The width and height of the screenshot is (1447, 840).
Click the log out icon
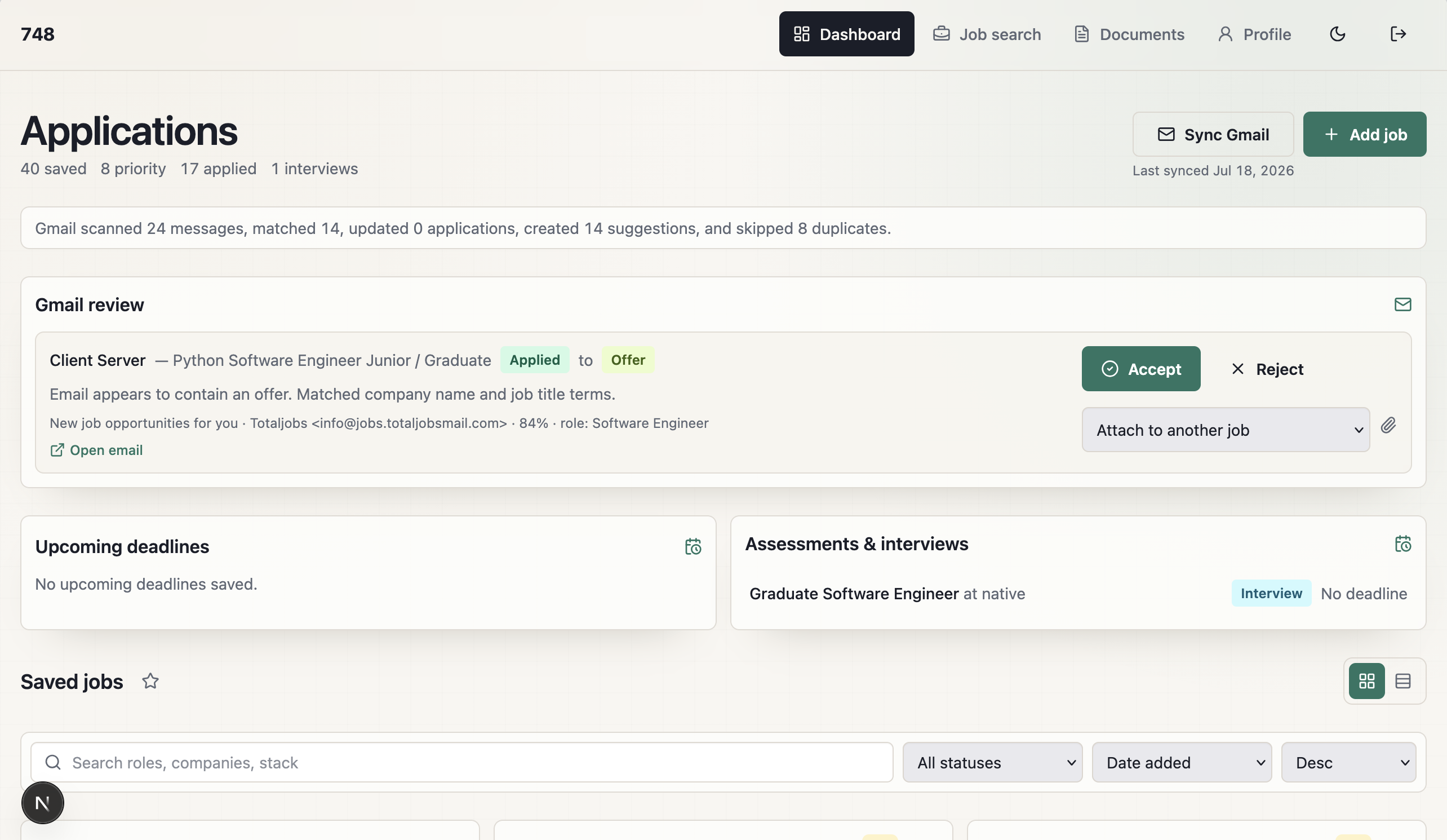click(1397, 34)
